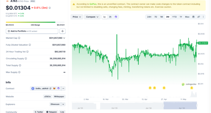Screen dimensions: 211x113
Task: Select the 7D time range tab
Action: tap(156, 17)
